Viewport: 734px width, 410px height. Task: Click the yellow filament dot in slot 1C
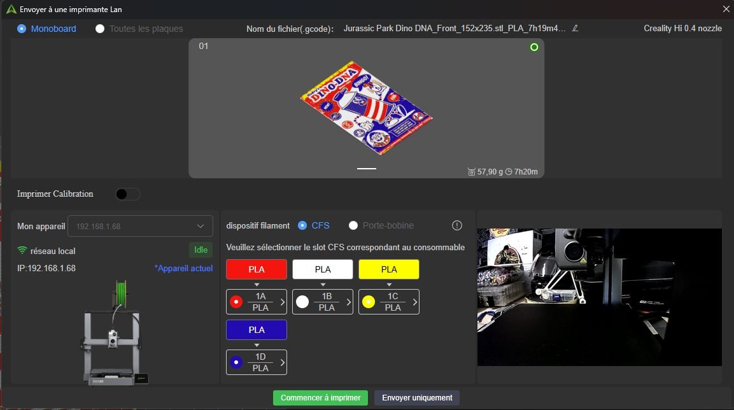pos(369,302)
